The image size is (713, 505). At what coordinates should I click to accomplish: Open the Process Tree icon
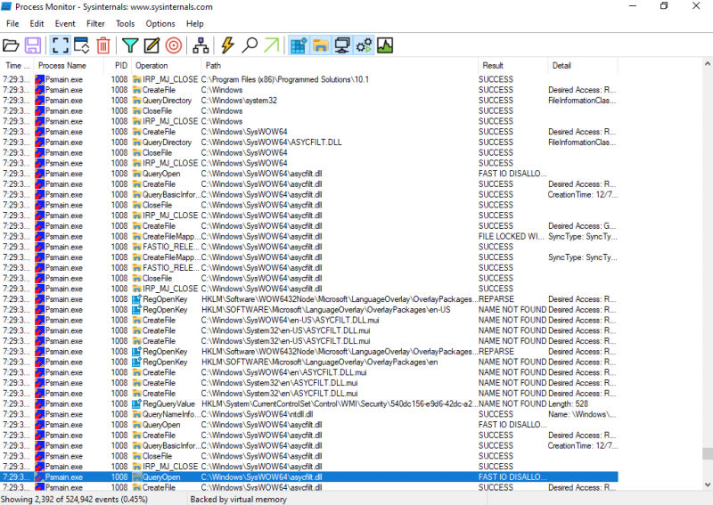click(201, 45)
